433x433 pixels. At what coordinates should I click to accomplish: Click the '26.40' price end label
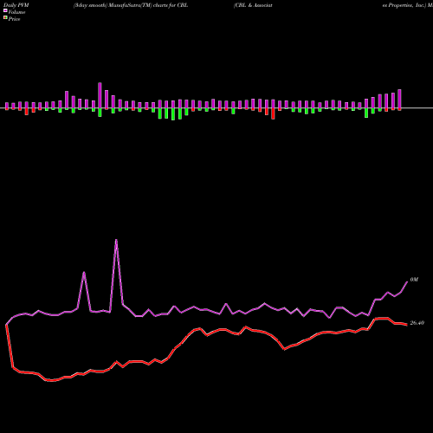(x=417, y=323)
